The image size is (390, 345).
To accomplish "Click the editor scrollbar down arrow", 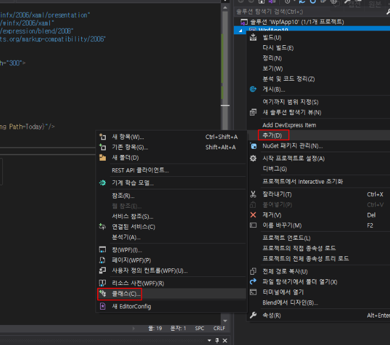I will tap(225, 321).
